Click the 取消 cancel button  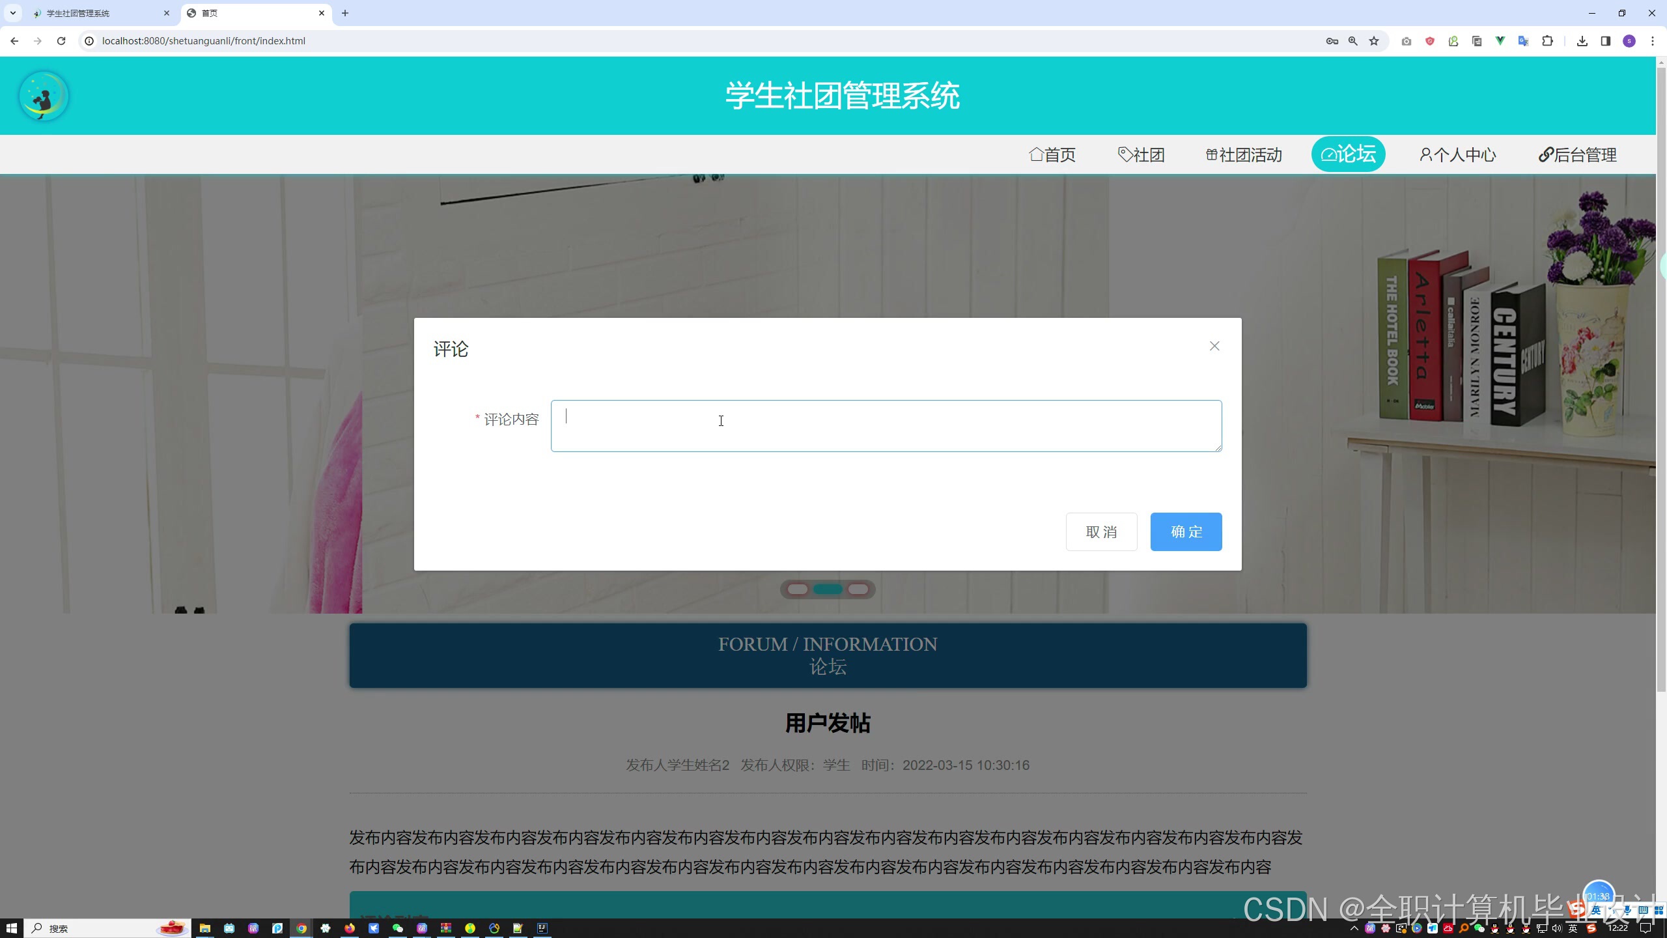tap(1100, 532)
